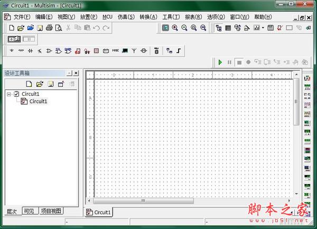Place a hierarchical block

point(169,51)
